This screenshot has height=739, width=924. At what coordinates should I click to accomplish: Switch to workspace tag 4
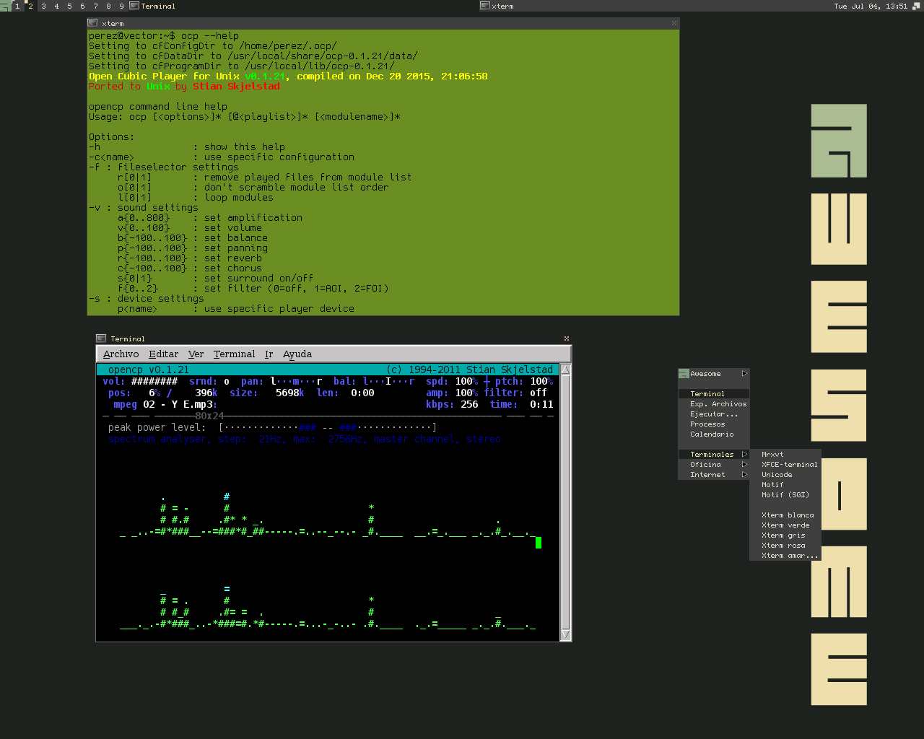pyautogui.click(x=56, y=6)
